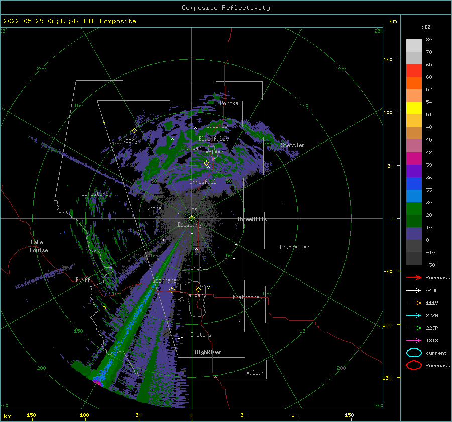Click the orange 111V arrow icon

point(414,303)
